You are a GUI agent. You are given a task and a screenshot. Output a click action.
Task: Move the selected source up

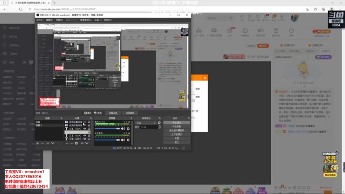pyautogui.click(x=82, y=143)
